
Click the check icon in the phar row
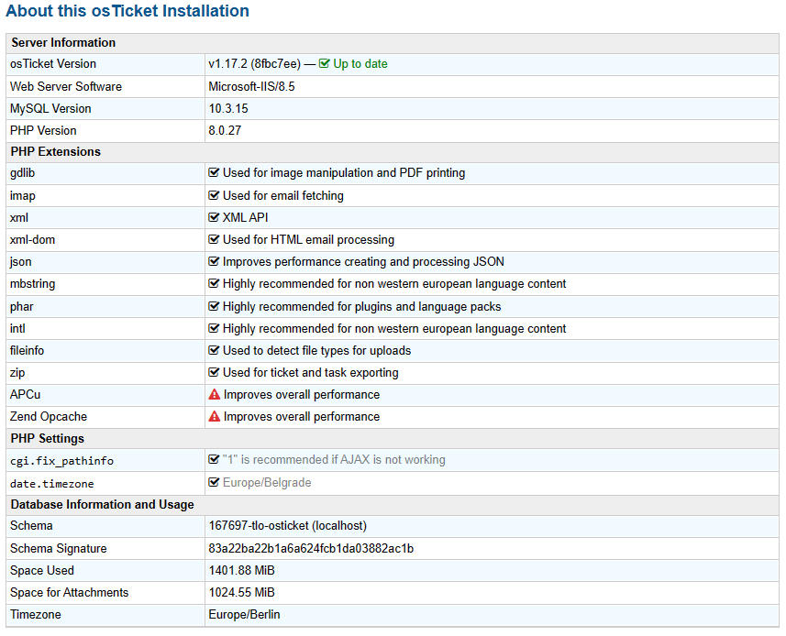coord(214,306)
